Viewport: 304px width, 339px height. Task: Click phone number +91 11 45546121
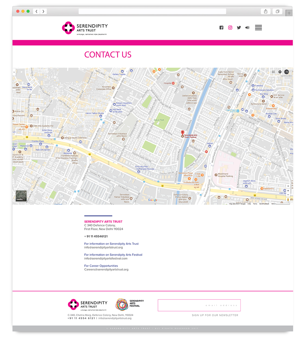(96, 236)
